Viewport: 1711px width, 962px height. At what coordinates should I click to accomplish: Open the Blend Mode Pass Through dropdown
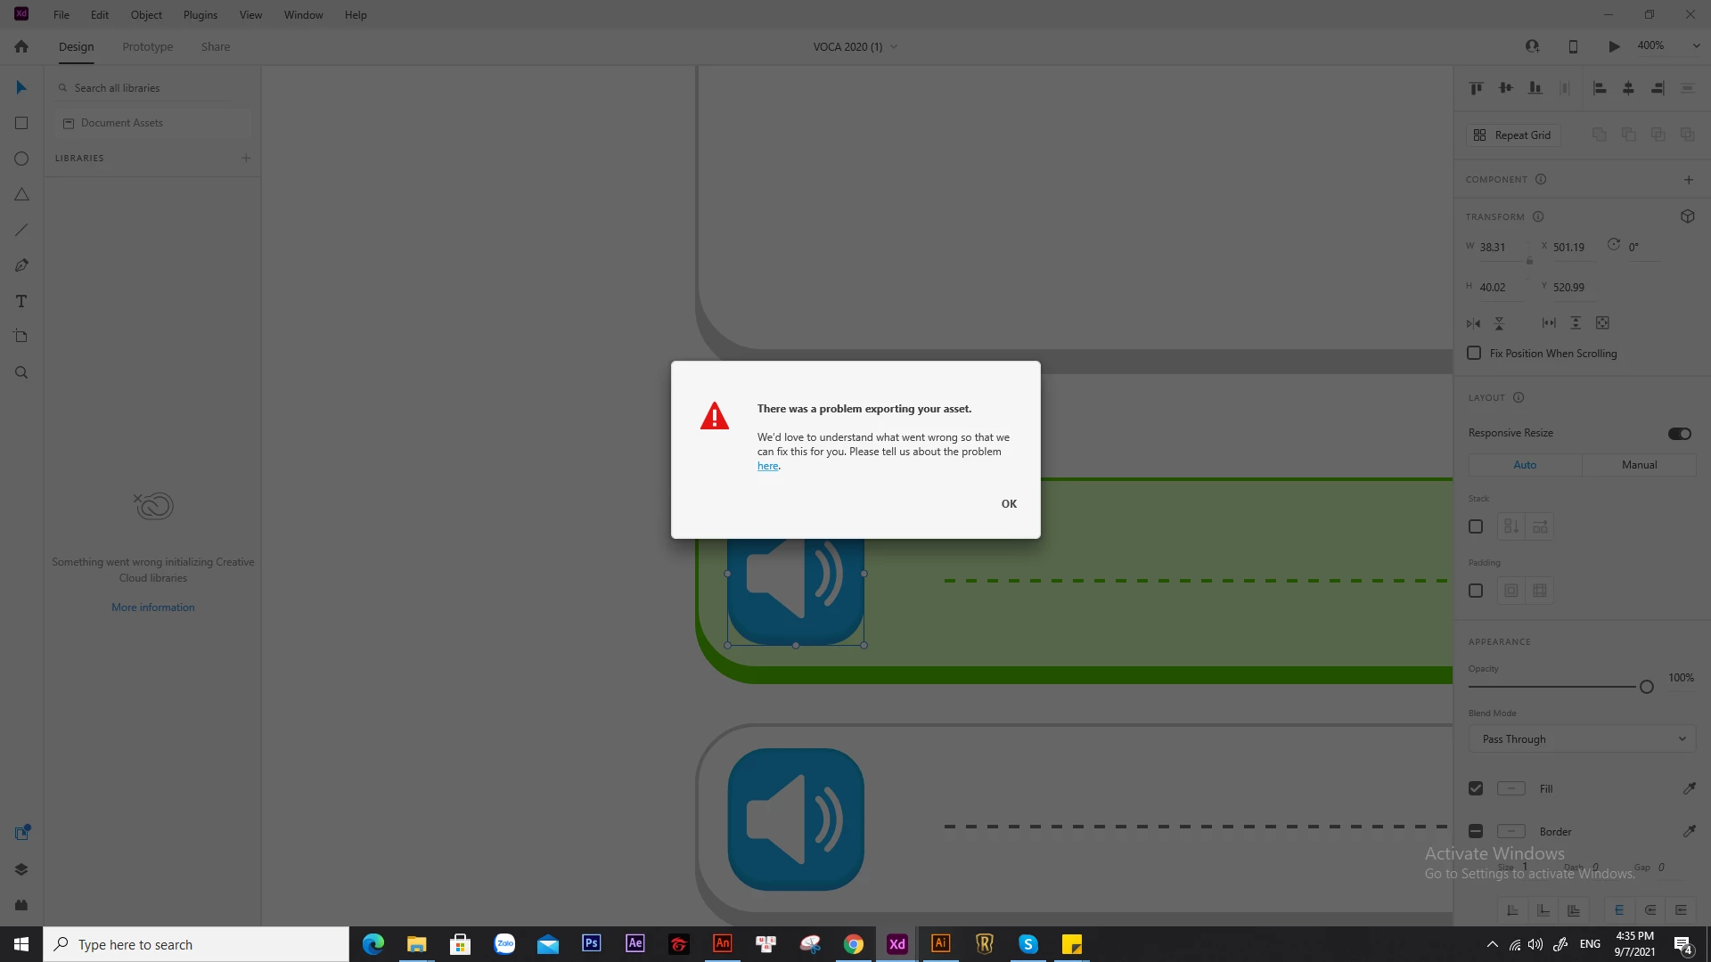coord(1582,739)
